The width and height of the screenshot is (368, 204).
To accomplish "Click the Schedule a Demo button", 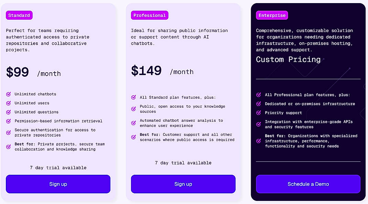I will (x=308, y=184).
